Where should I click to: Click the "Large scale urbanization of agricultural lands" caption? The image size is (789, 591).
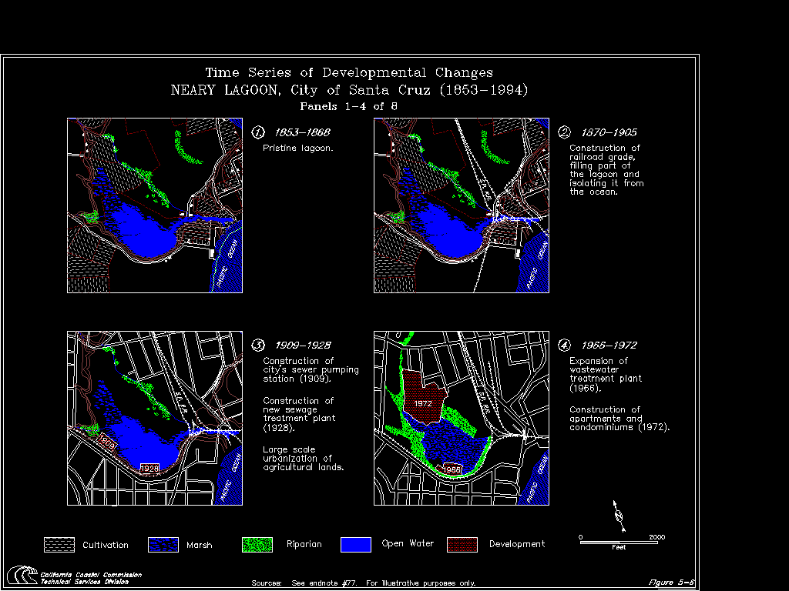point(304,459)
